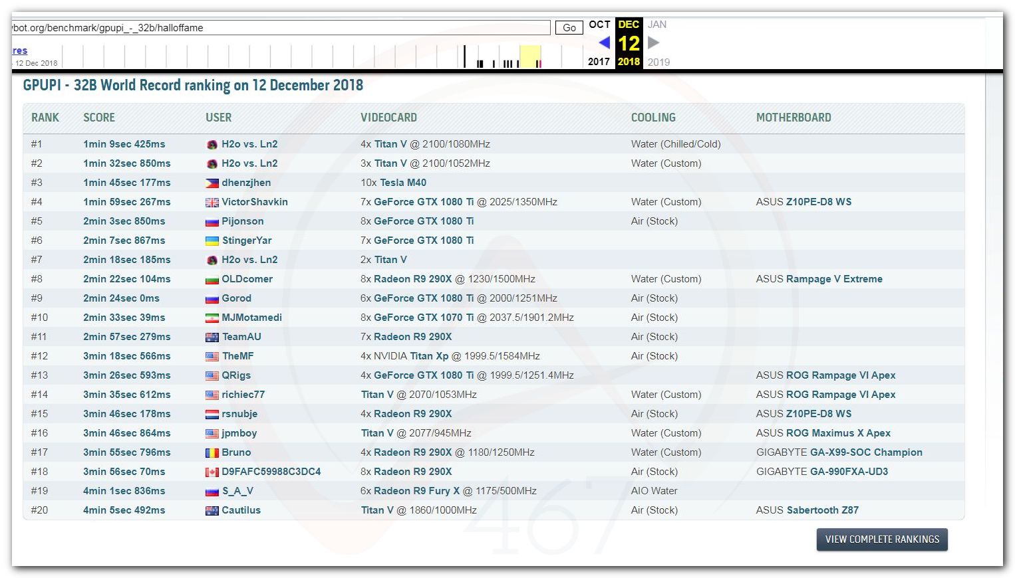Open the 1min 9sec 425ms score

[x=124, y=144]
